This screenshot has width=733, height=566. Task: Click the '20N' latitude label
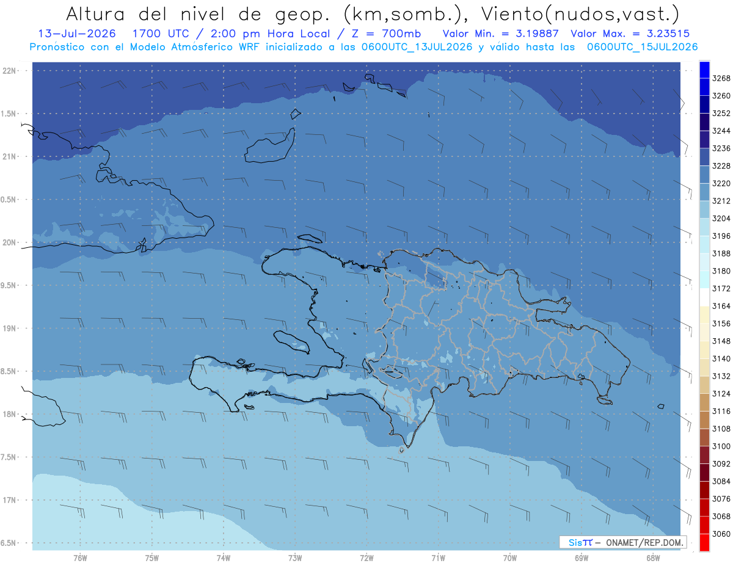click(x=10, y=243)
